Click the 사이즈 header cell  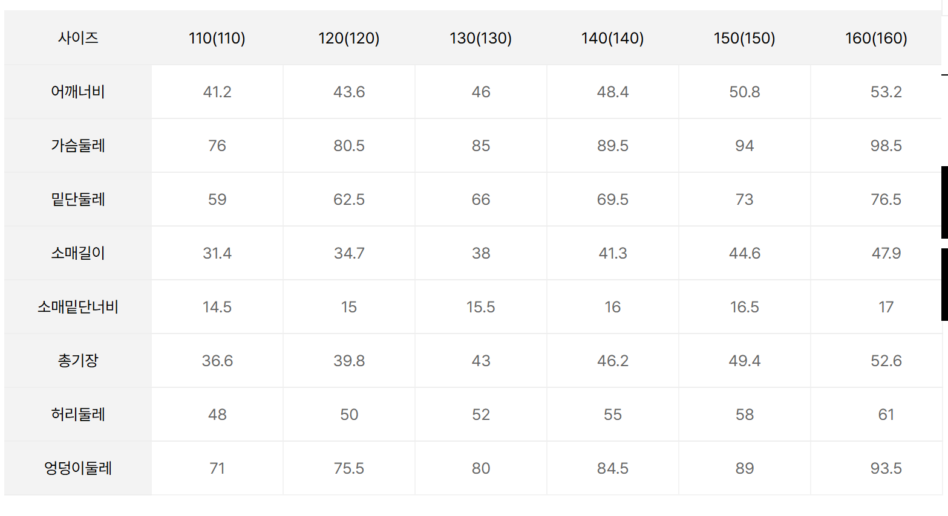point(78,38)
